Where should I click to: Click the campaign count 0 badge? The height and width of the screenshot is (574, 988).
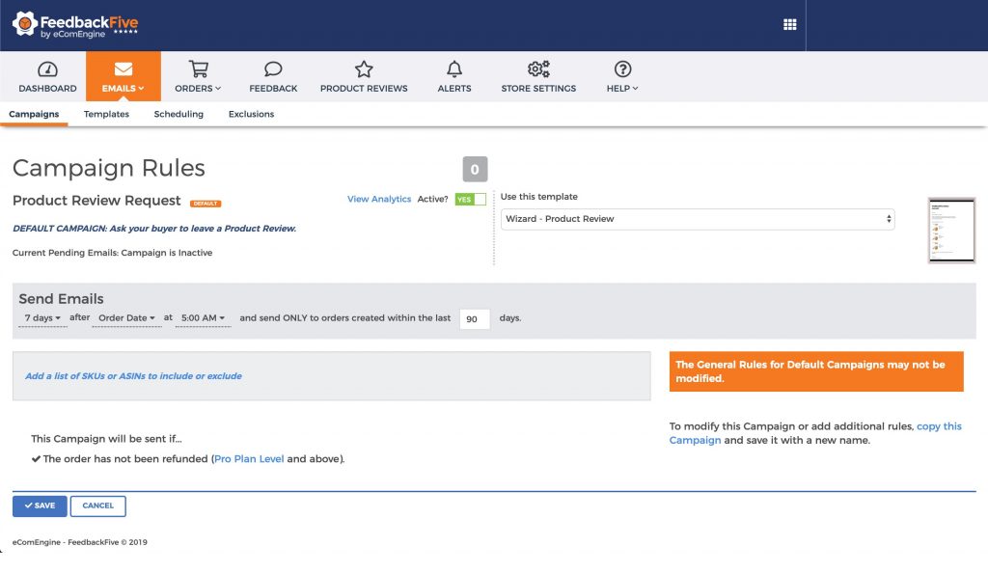475,169
